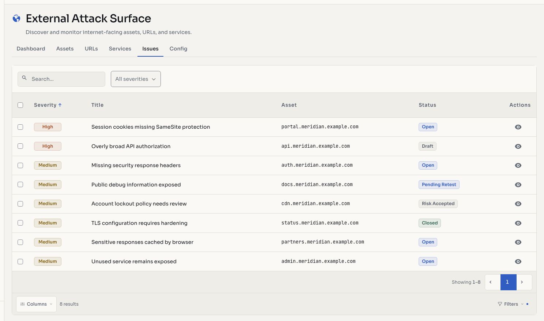This screenshot has height=321, width=544.
Task: Focus the Search input field
Action: tap(61, 79)
